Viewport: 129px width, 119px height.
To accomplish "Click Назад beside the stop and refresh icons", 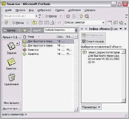I will point(51,16).
